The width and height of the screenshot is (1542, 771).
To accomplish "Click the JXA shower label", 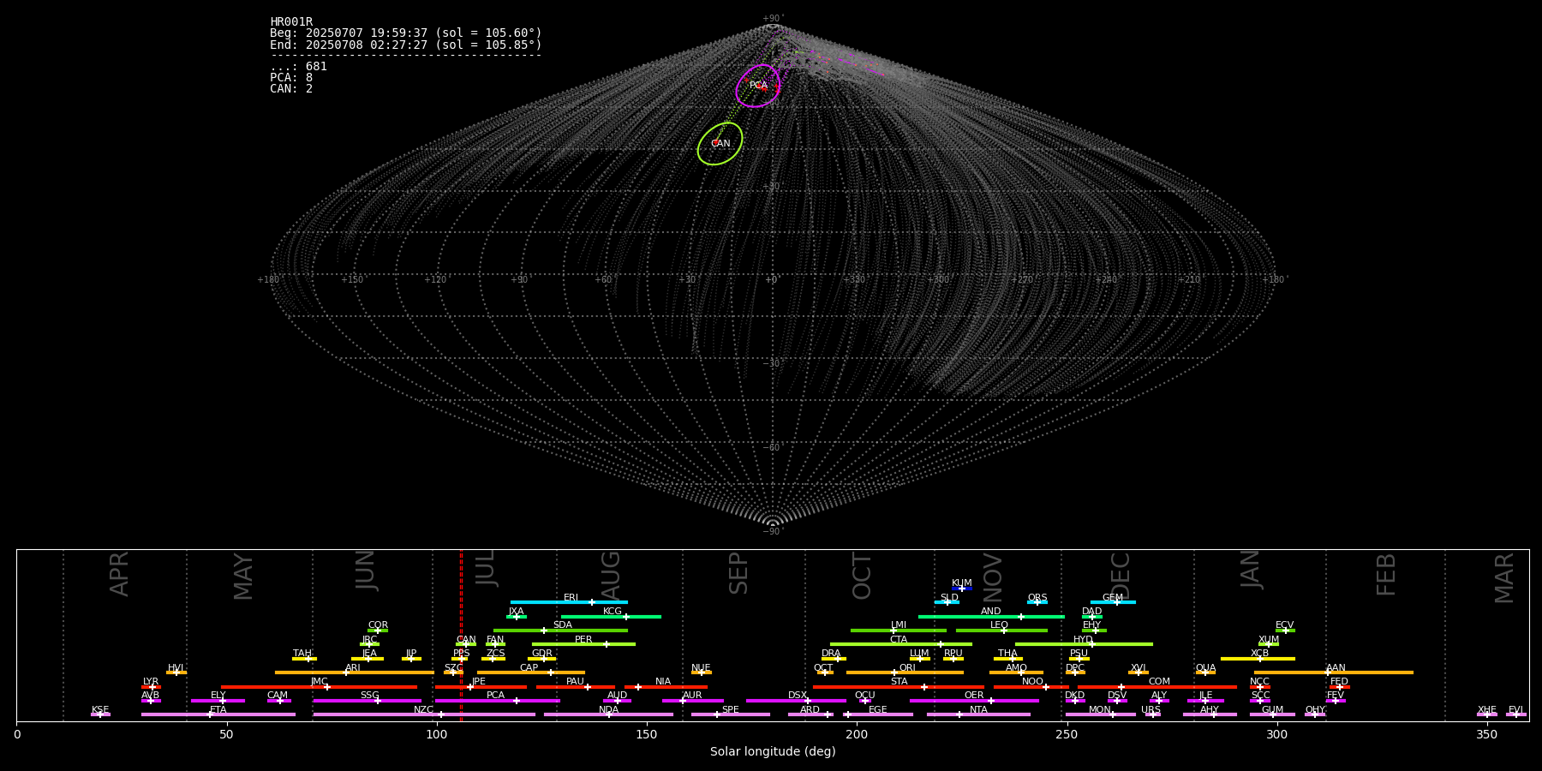I will coord(516,612).
